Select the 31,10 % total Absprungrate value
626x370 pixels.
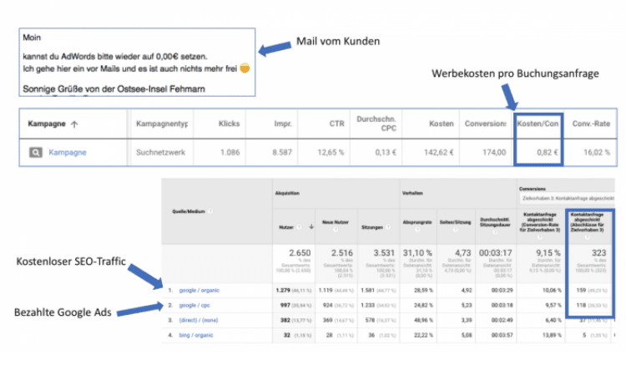coord(417,253)
